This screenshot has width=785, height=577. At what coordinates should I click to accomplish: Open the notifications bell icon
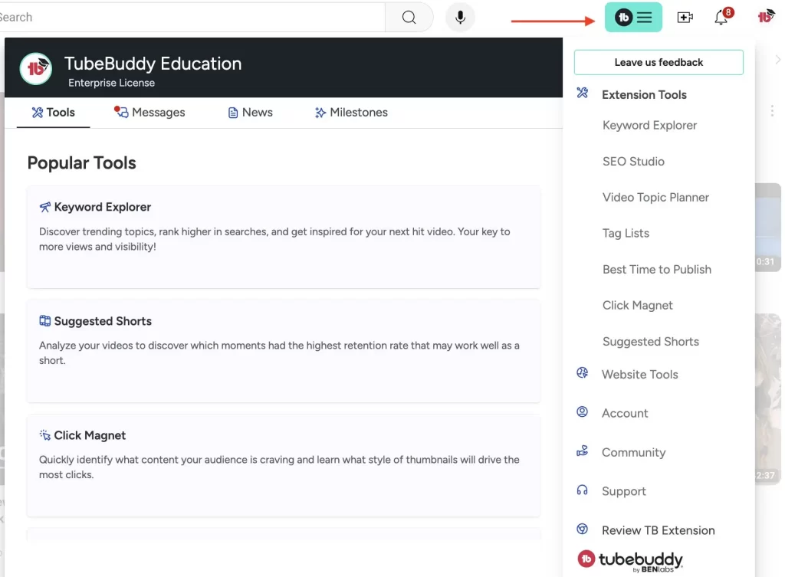[x=723, y=17]
